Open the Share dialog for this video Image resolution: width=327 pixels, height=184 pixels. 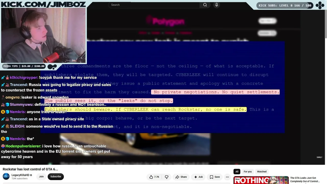pos(181,177)
